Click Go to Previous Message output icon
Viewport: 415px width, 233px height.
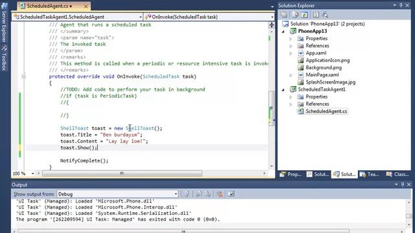pos(198,194)
